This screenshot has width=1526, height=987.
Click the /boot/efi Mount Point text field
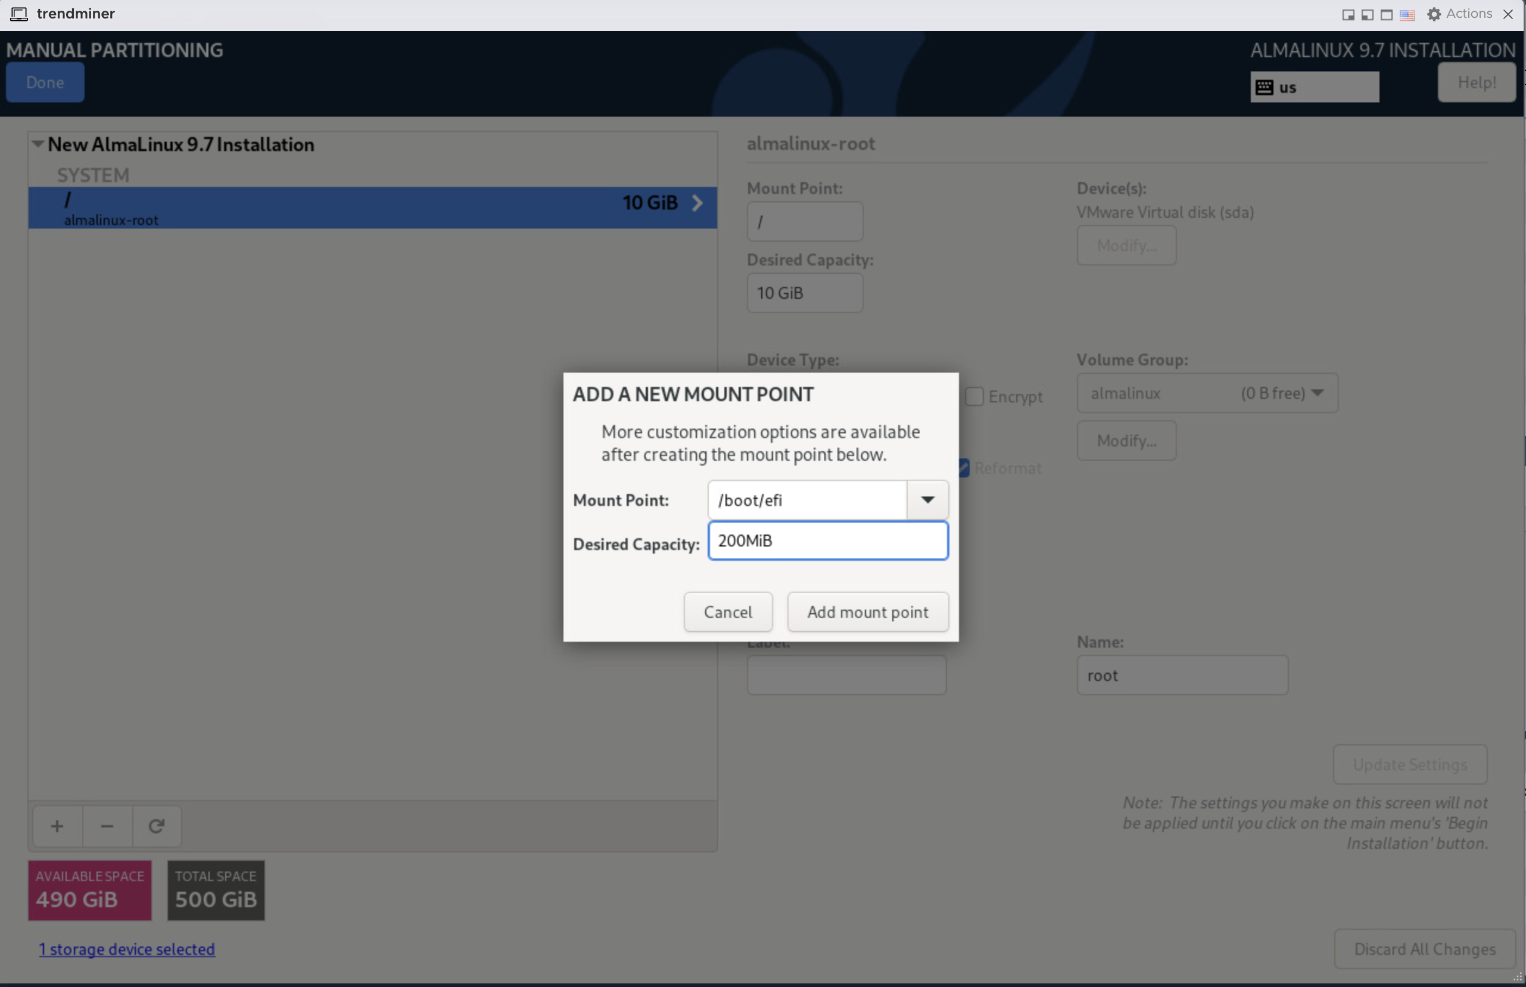coord(807,499)
